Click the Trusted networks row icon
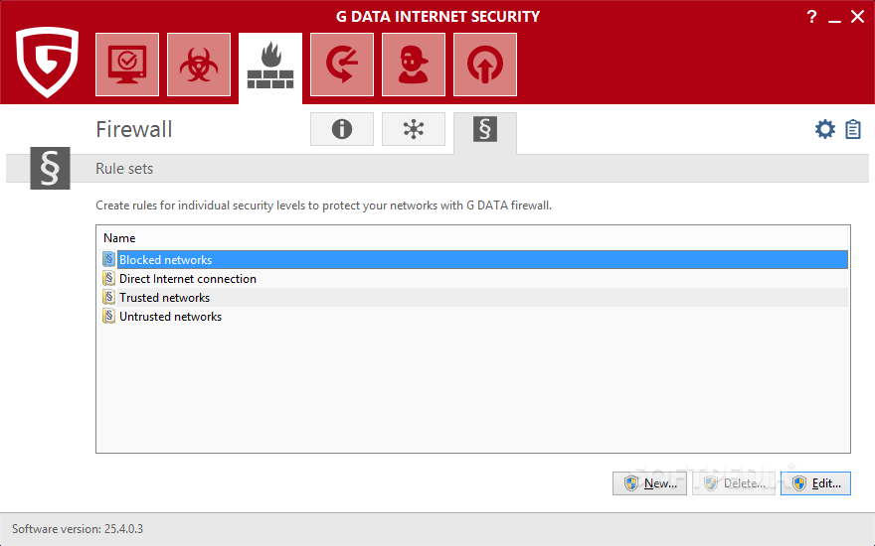Screen dimensions: 875x546 click(x=108, y=297)
